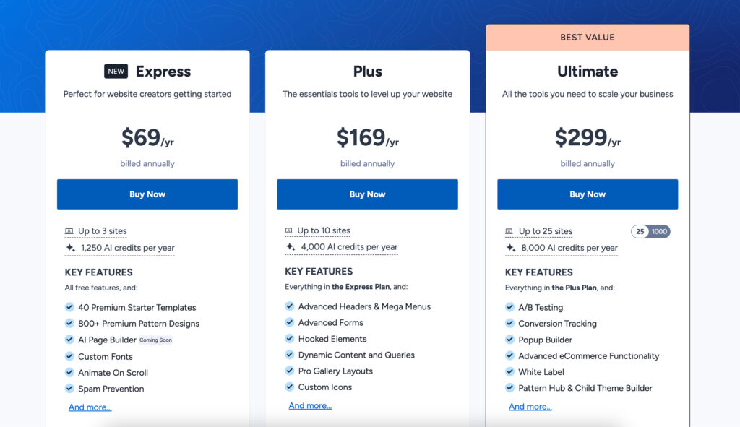Switch the sites toggle to 1000
This screenshot has width=740, height=427.
coord(660,231)
